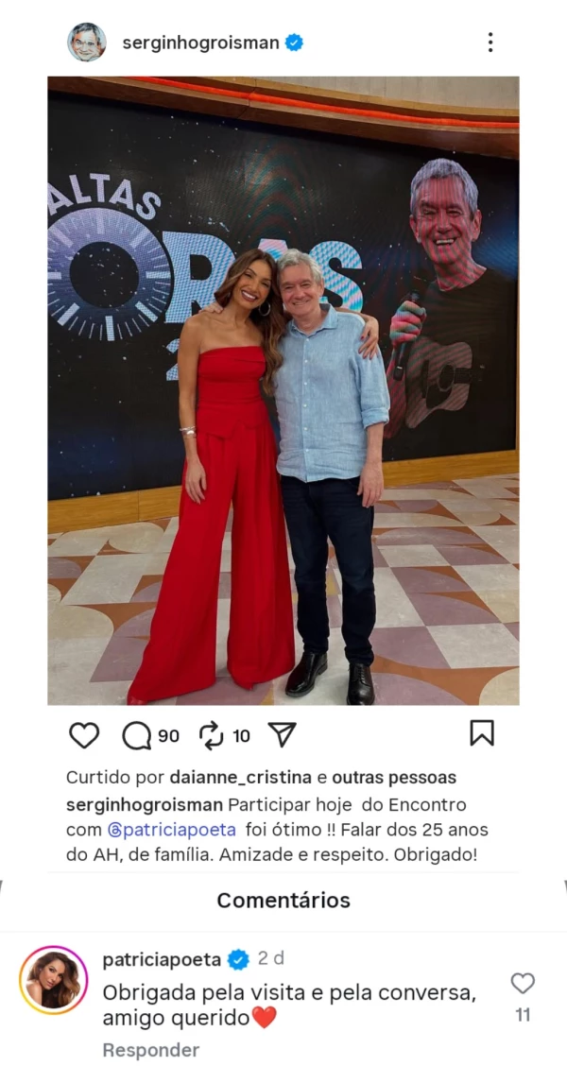Tap the repost arrows icon

212,735
